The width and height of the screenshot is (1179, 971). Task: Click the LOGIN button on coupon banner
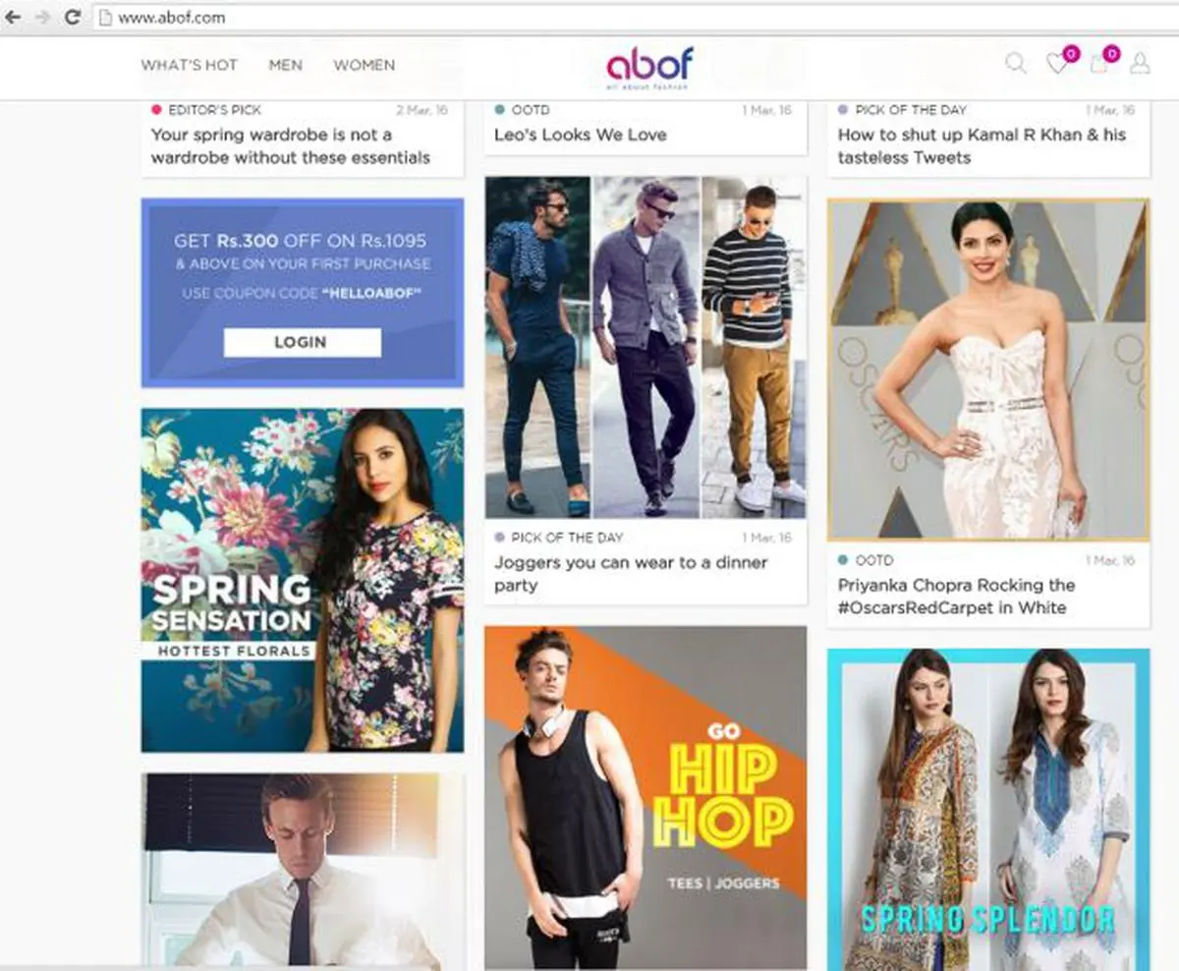[x=302, y=342]
